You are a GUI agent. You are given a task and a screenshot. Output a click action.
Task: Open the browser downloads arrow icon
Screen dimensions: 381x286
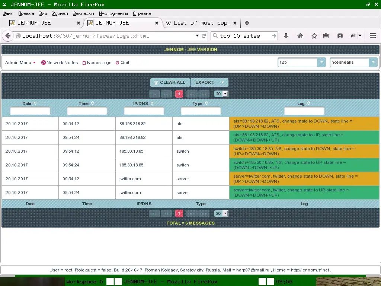pyautogui.click(x=286, y=36)
